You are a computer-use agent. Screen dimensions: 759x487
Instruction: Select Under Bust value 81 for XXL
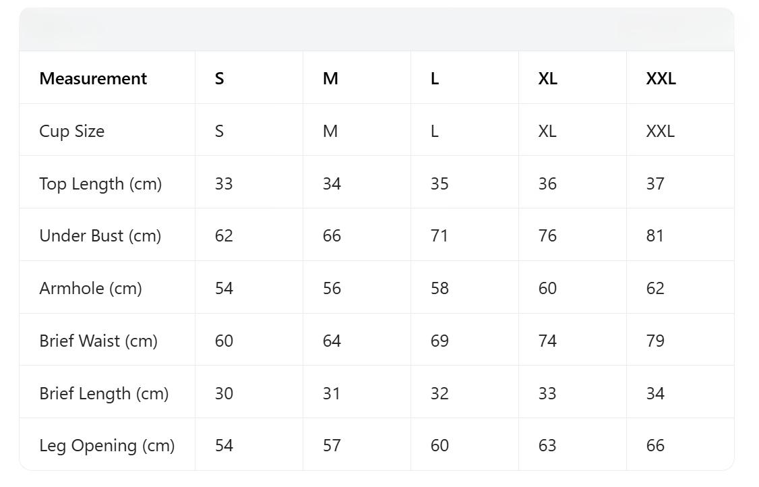pyautogui.click(x=655, y=235)
